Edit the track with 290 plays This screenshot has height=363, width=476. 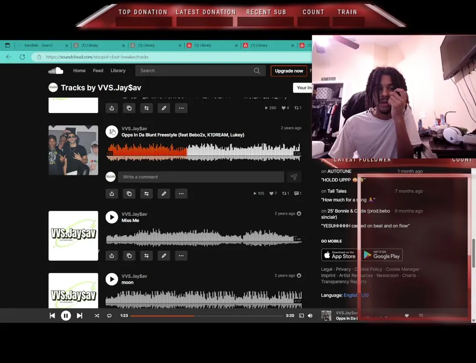[x=163, y=108]
